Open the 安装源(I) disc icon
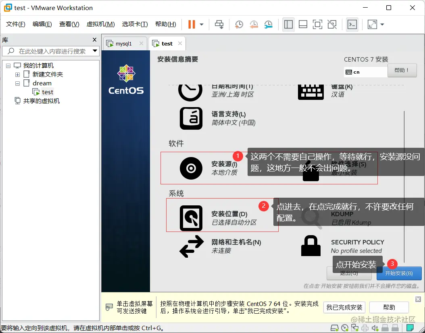The height and width of the screenshot is (333, 425). tap(191, 168)
